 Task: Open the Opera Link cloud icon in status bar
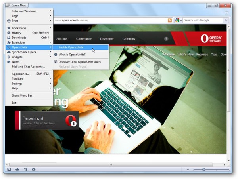[x=17, y=169]
